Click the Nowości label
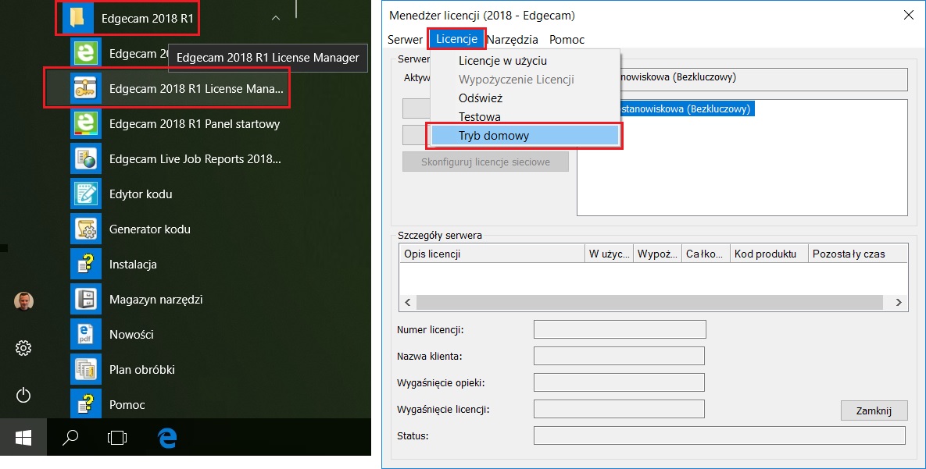 [131, 335]
